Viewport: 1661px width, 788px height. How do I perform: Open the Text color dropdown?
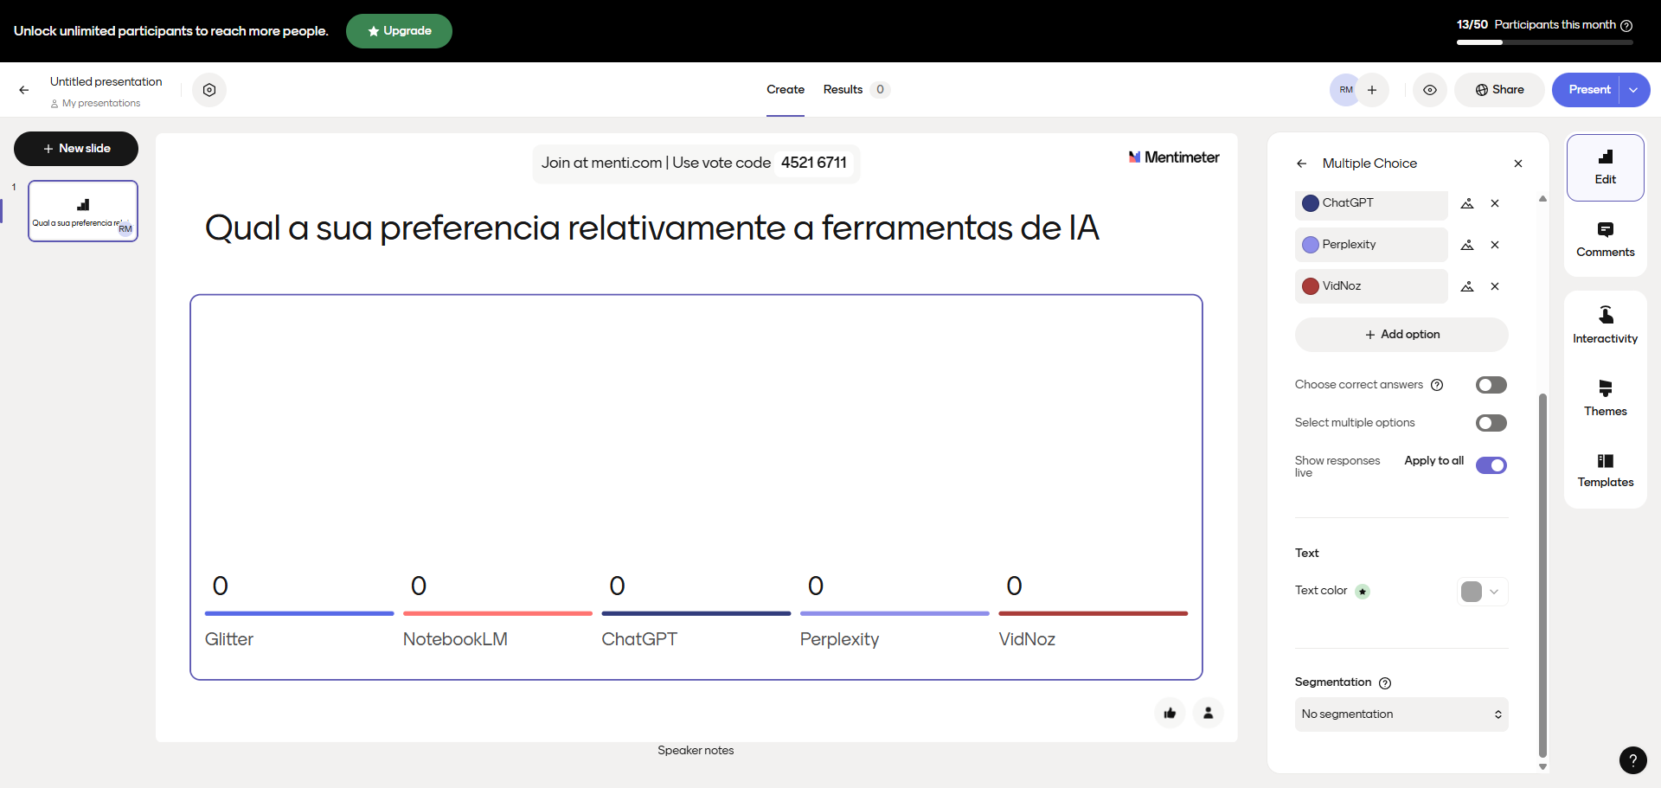1483,592
